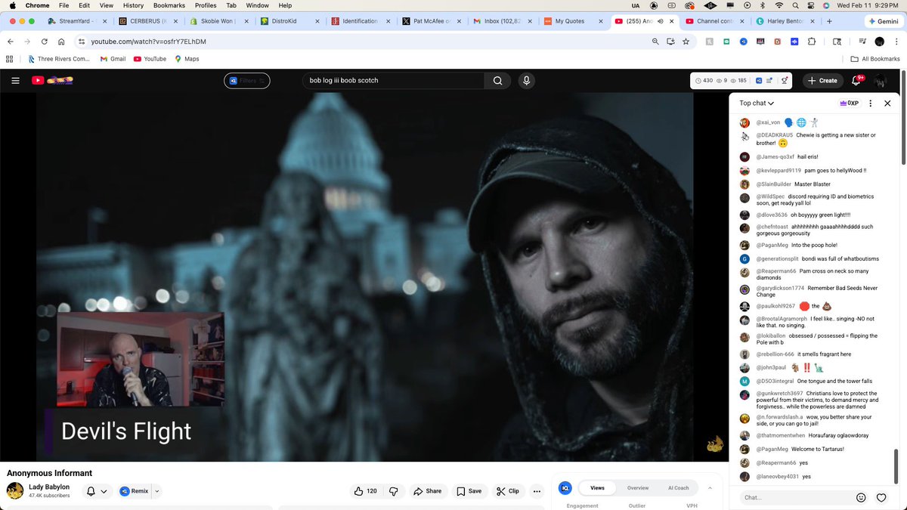This screenshot has width=907, height=510.
Task: Switch to DistroKid browser tab
Action: pyautogui.click(x=289, y=21)
